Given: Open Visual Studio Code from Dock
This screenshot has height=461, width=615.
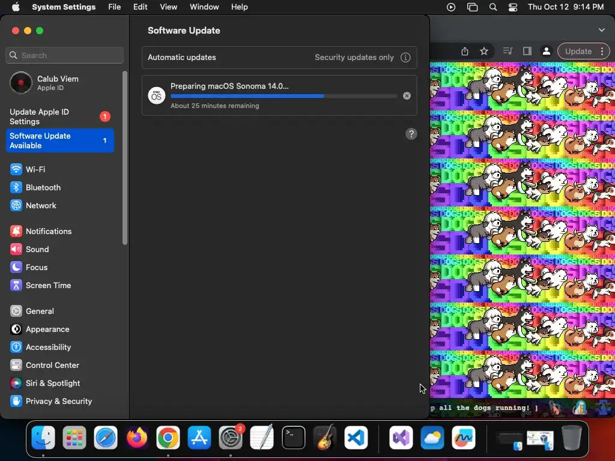Looking at the screenshot, I should click(356, 438).
